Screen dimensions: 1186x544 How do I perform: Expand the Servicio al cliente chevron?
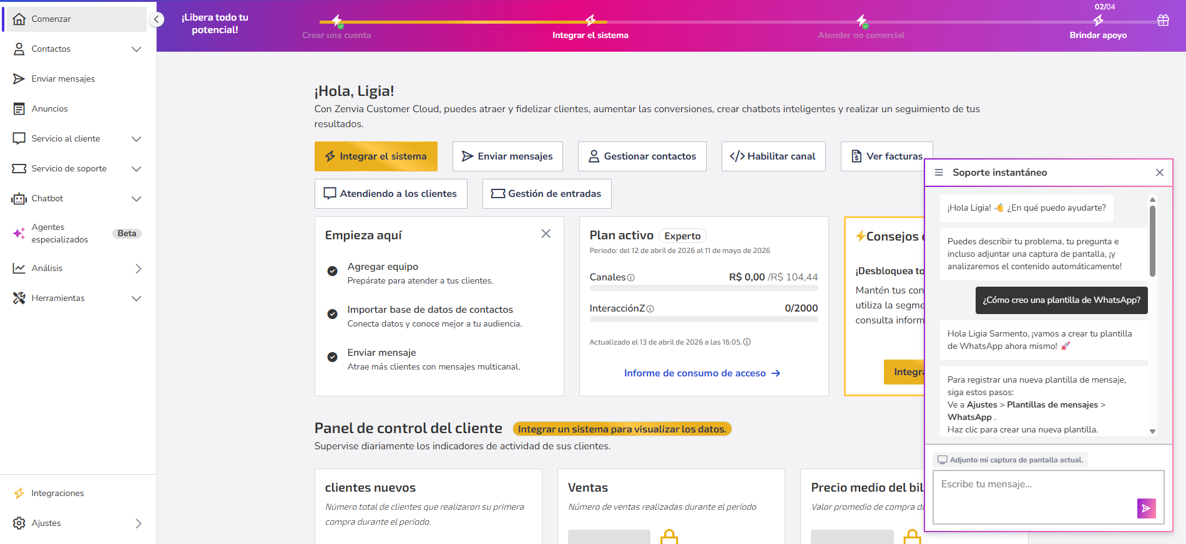point(137,139)
